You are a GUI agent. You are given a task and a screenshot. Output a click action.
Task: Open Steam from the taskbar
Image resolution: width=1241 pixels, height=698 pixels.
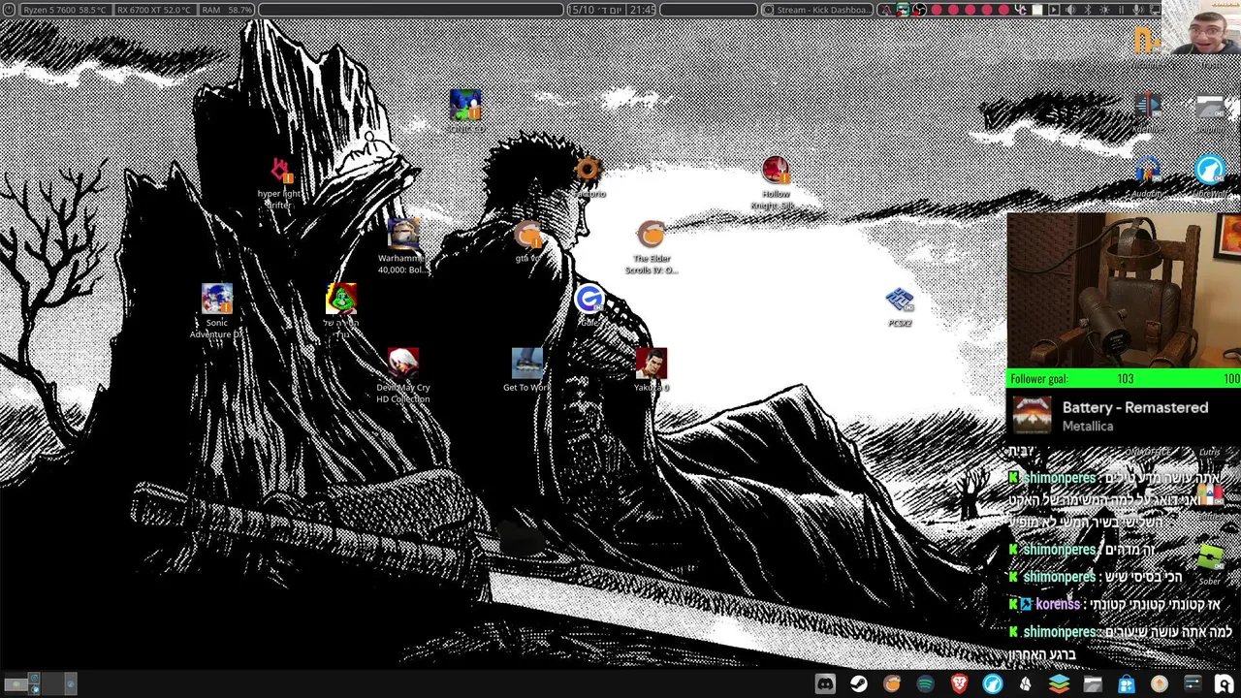coord(859,683)
